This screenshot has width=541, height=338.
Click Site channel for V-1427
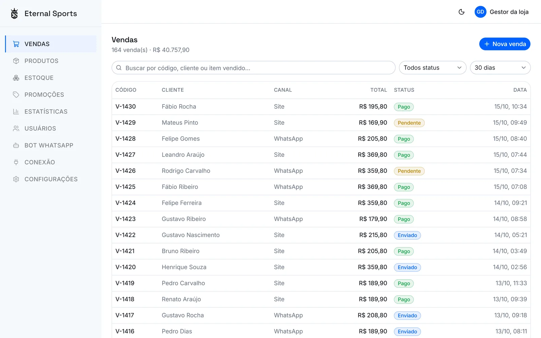pos(279,155)
